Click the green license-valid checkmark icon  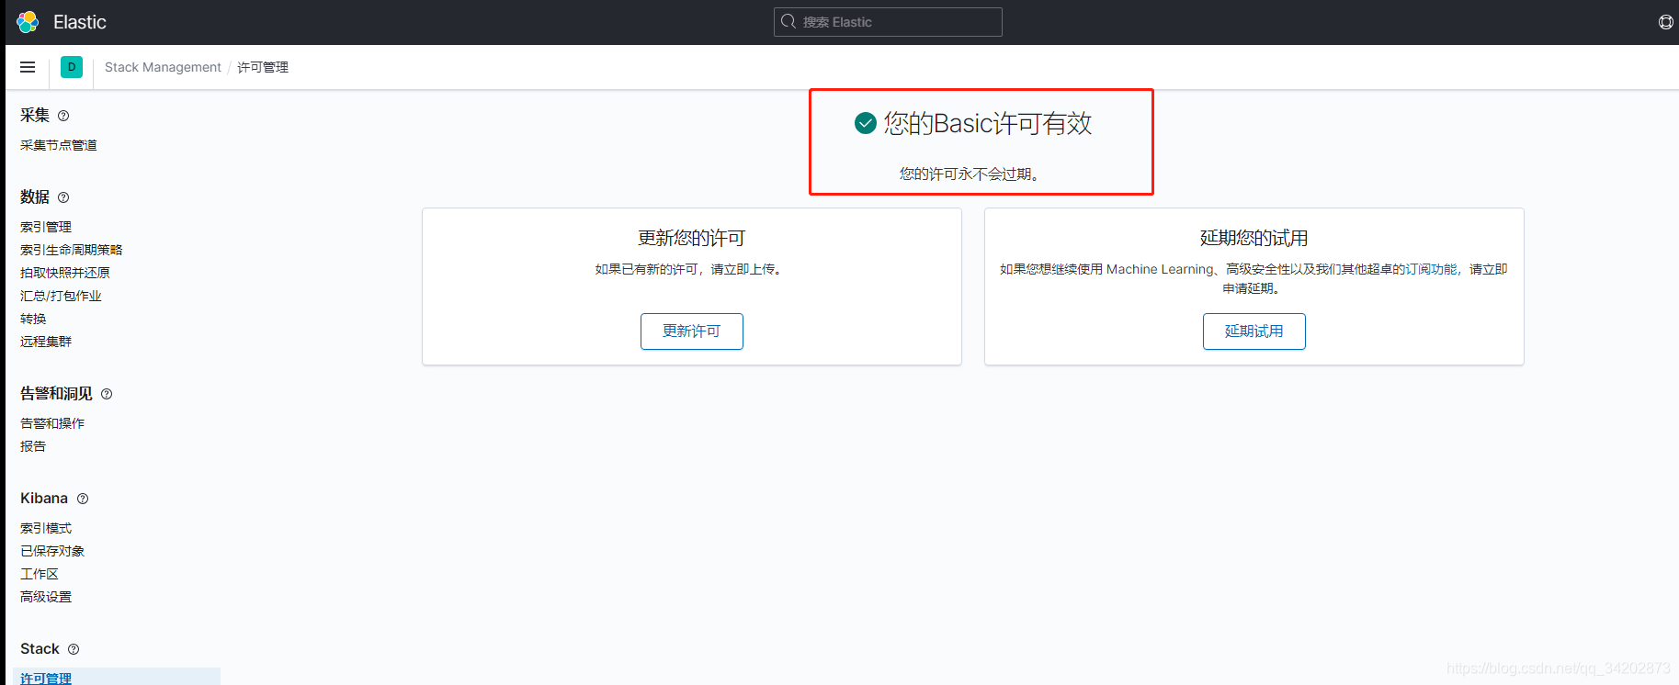coord(866,123)
